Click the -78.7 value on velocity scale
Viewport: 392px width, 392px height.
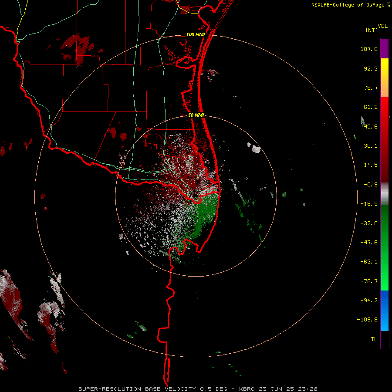(369, 281)
